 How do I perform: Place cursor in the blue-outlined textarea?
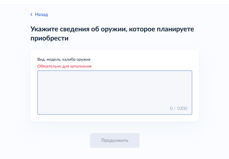[x=114, y=91]
